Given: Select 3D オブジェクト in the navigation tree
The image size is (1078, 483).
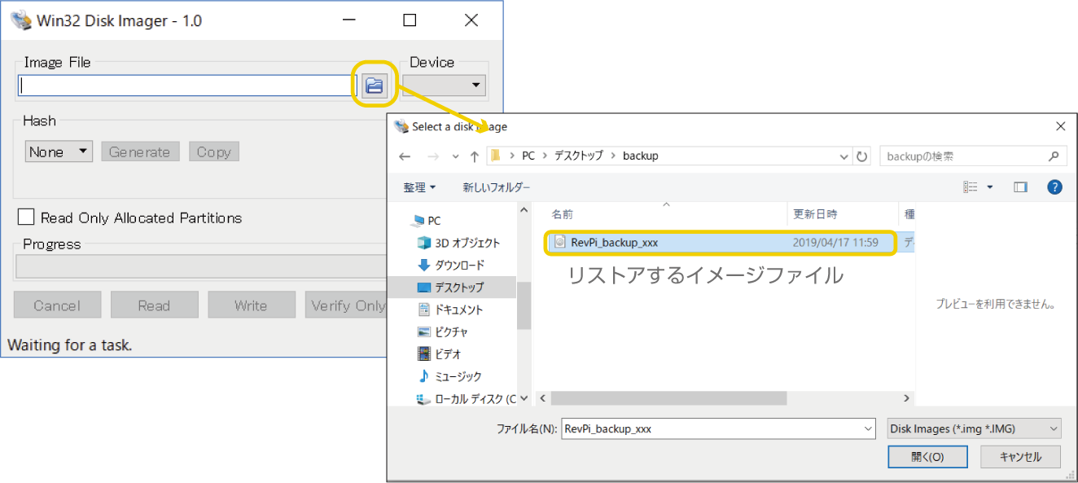Looking at the screenshot, I should 467,243.
